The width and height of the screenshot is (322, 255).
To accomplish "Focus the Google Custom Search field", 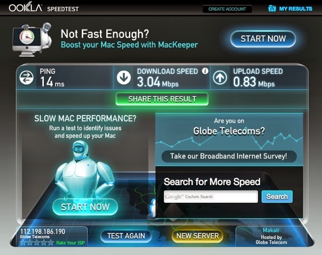I will 211,197.
